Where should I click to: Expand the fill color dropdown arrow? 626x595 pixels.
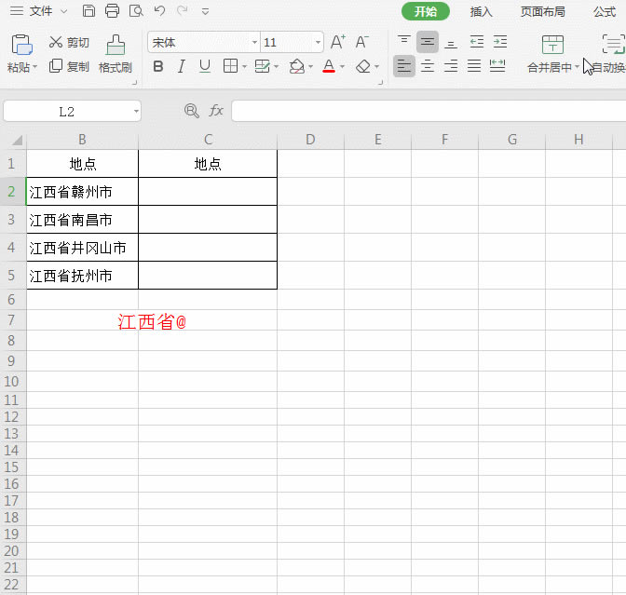(310, 67)
